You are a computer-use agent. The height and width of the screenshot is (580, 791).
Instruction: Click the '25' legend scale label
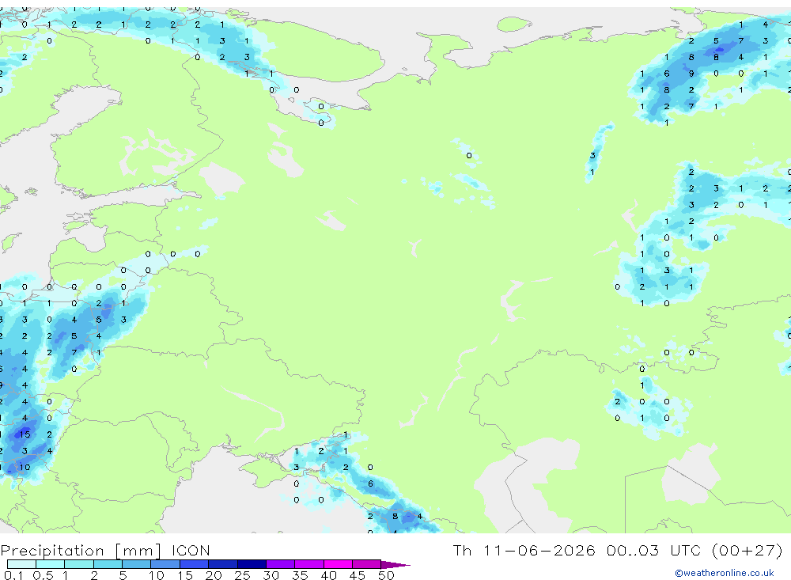pyautogui.click(x=242, y=575)
